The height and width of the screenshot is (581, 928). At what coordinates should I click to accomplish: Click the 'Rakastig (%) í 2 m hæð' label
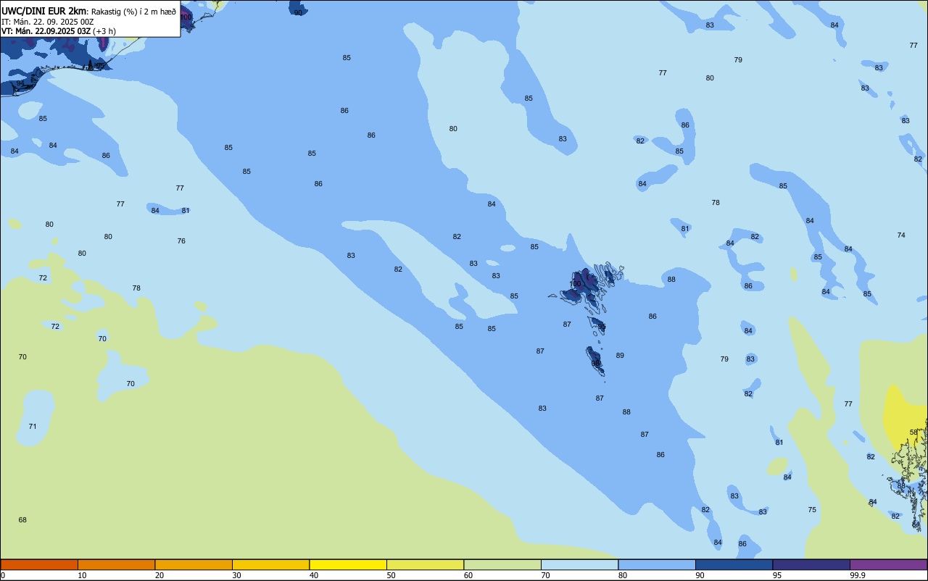pos(133,11)
